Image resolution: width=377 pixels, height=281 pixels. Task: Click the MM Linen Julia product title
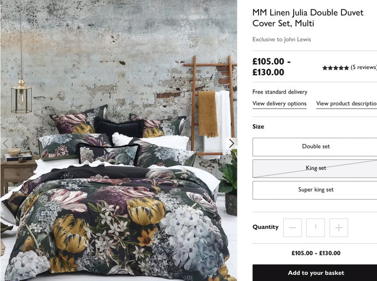[x=308, y=18]
